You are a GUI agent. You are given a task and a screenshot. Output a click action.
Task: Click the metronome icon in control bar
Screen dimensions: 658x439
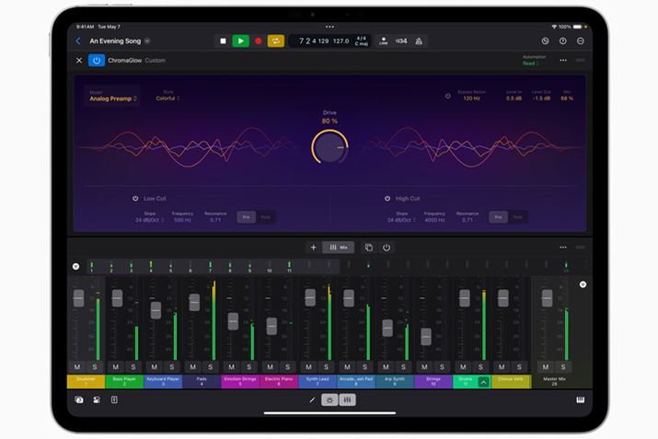420,41
